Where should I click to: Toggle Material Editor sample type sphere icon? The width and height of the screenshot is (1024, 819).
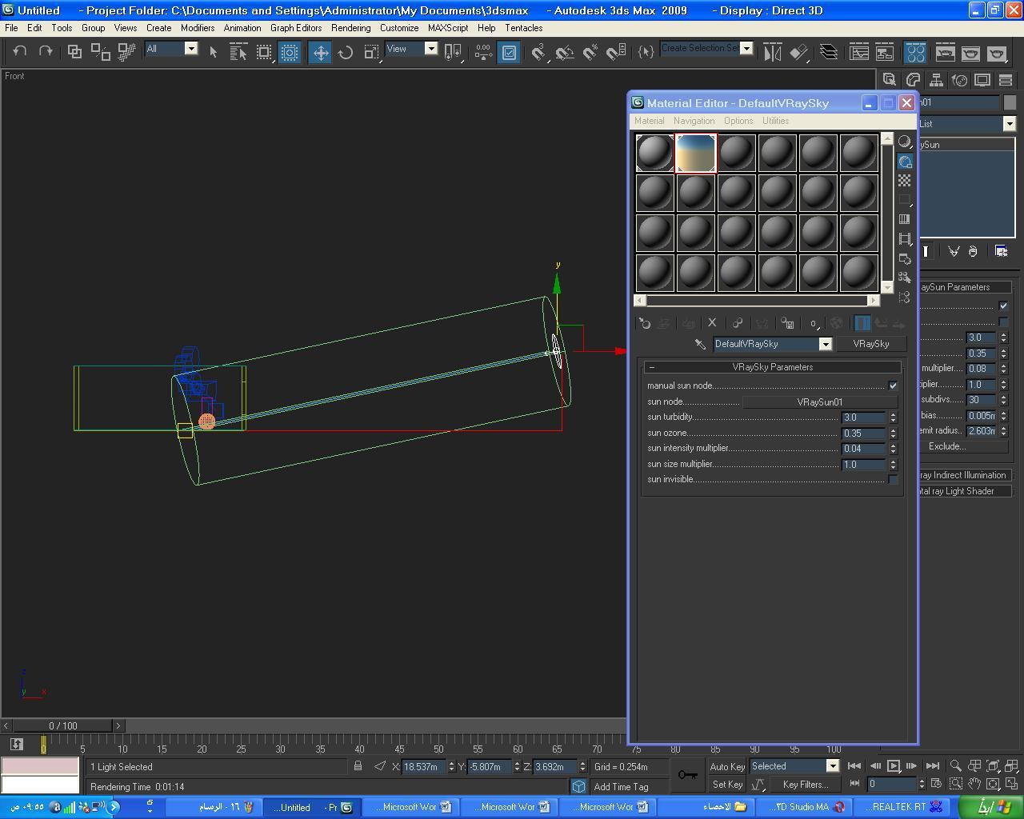pos(905,142)
